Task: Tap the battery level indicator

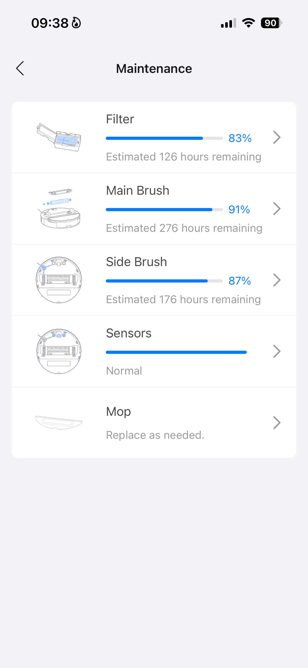Action: (x=271, y=23)
